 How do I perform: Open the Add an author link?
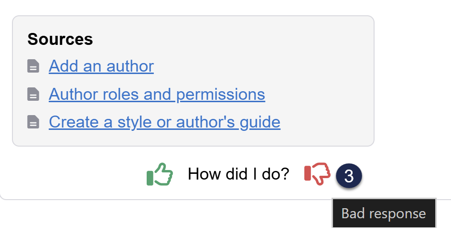101,66
